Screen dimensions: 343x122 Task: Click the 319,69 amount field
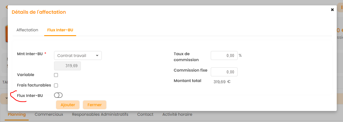[67, 66]
